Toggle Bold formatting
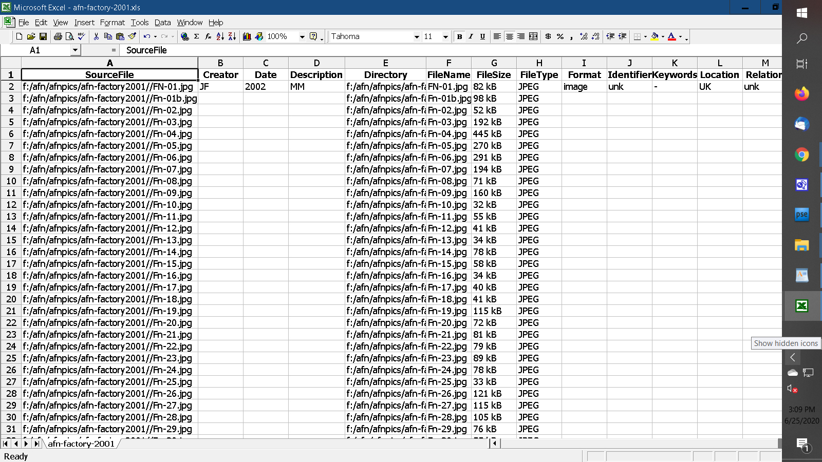822x462 pixels. 459,36
